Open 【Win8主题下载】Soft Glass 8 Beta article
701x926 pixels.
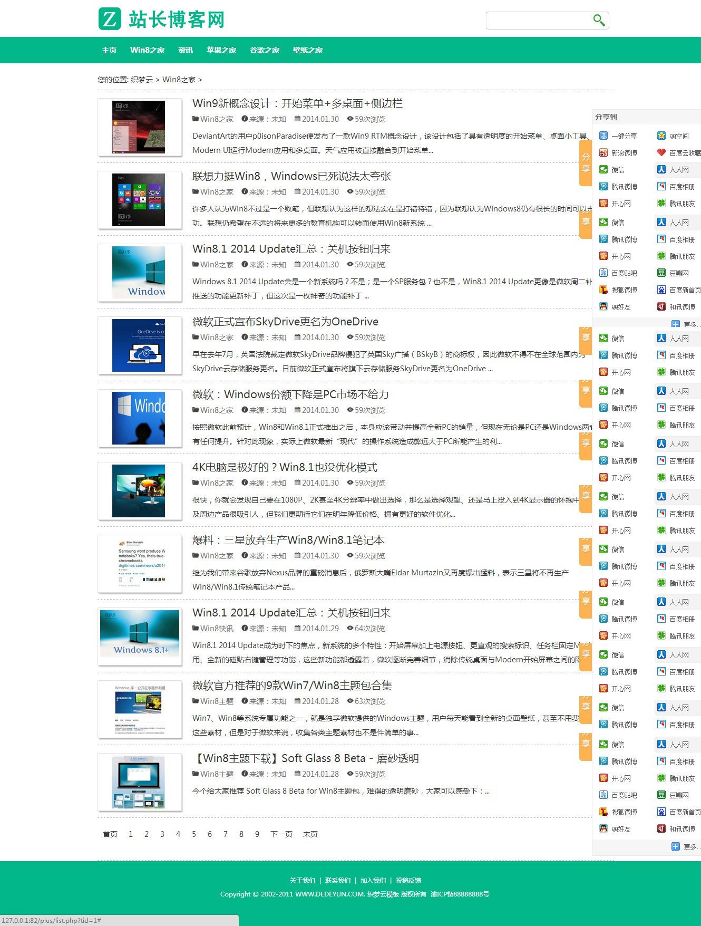306,758
